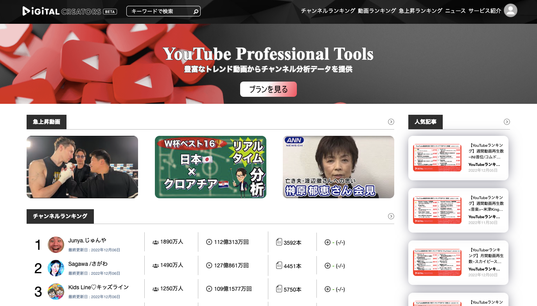
Task: Open article 月間動画再生数~スカイピース
Action: [486, 256]
